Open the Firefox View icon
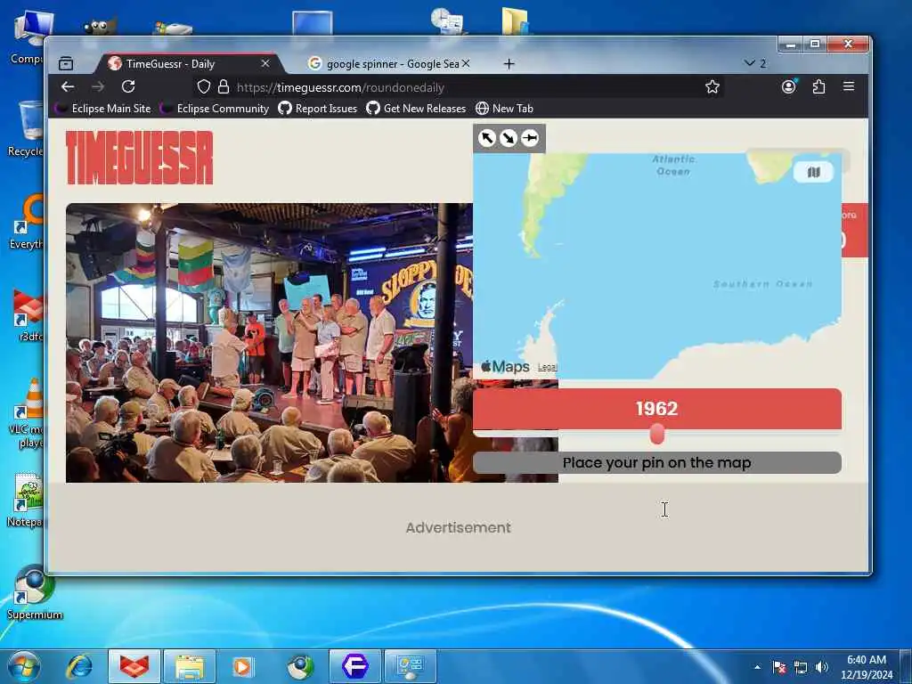Image resolution: width=912 pixels, height=684 pixels. 66,63
